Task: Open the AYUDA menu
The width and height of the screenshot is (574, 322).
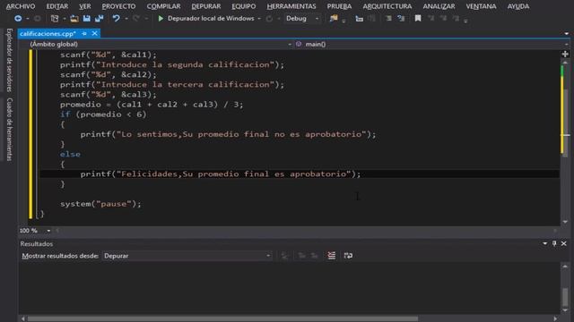Action: 518,6
